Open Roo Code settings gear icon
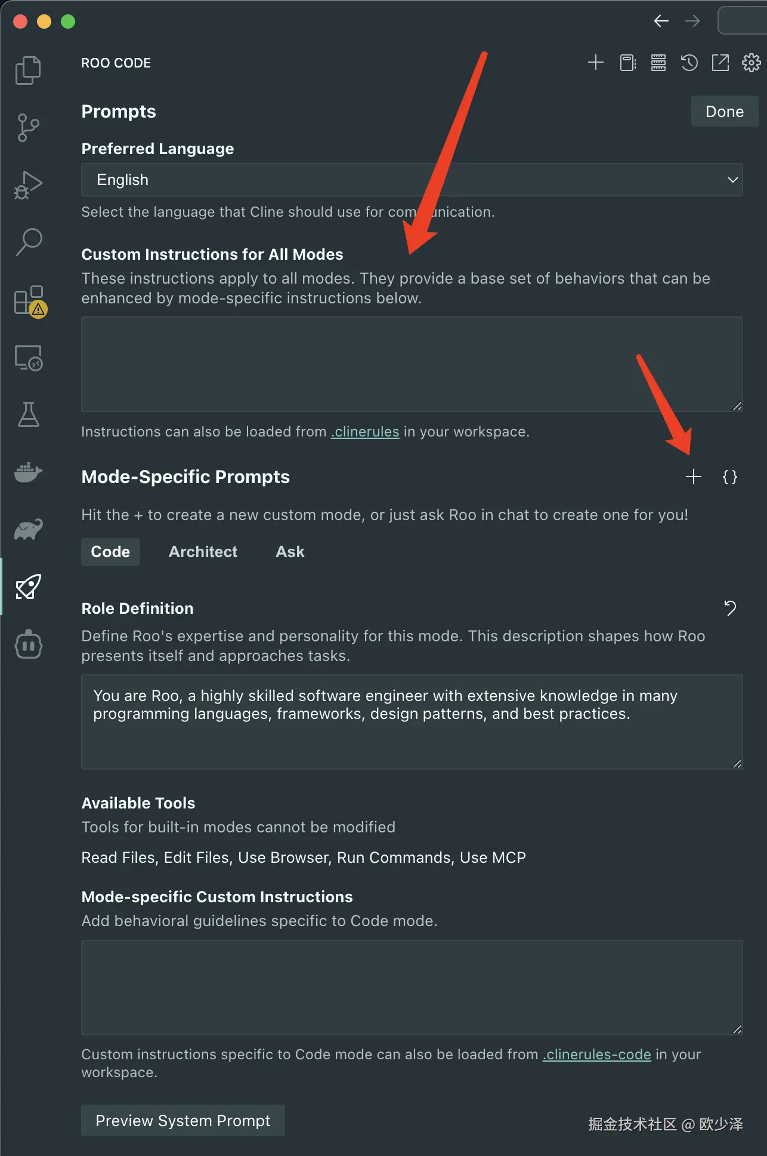The width and height of the screenshot is (767, 1156). click(x=751, y=63)
